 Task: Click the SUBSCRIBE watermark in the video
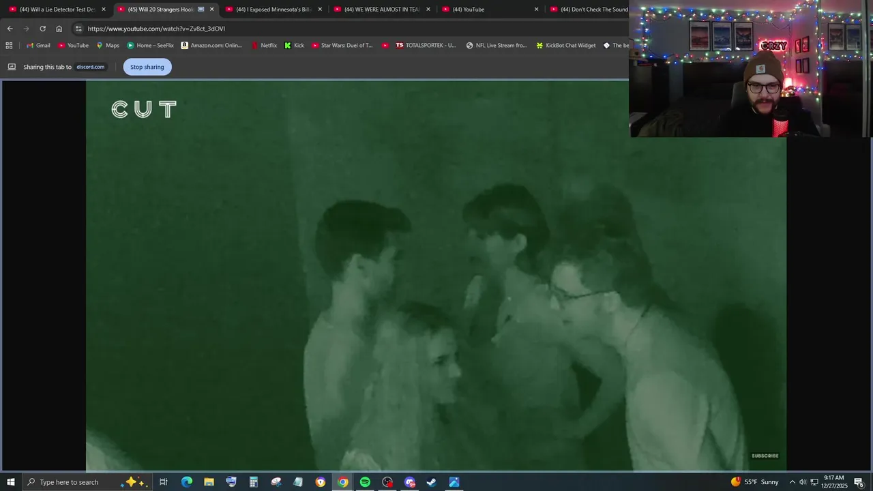(x=765, y=456)
